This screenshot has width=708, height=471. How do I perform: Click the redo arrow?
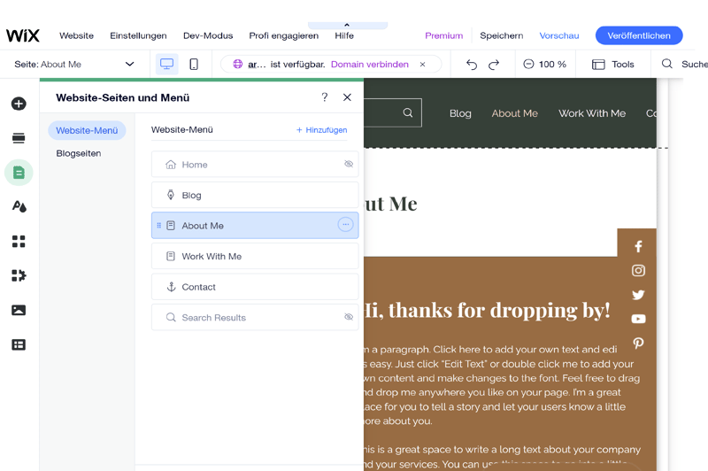tap(494, 65)
